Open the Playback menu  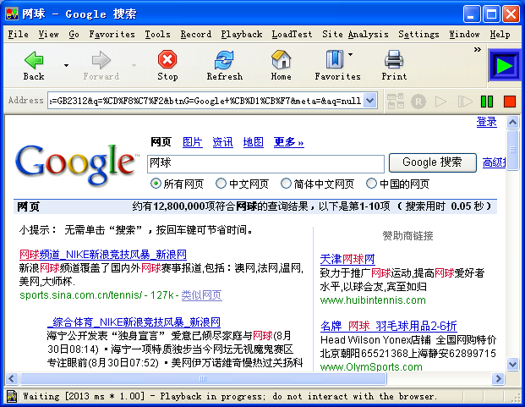click(242, 34)
